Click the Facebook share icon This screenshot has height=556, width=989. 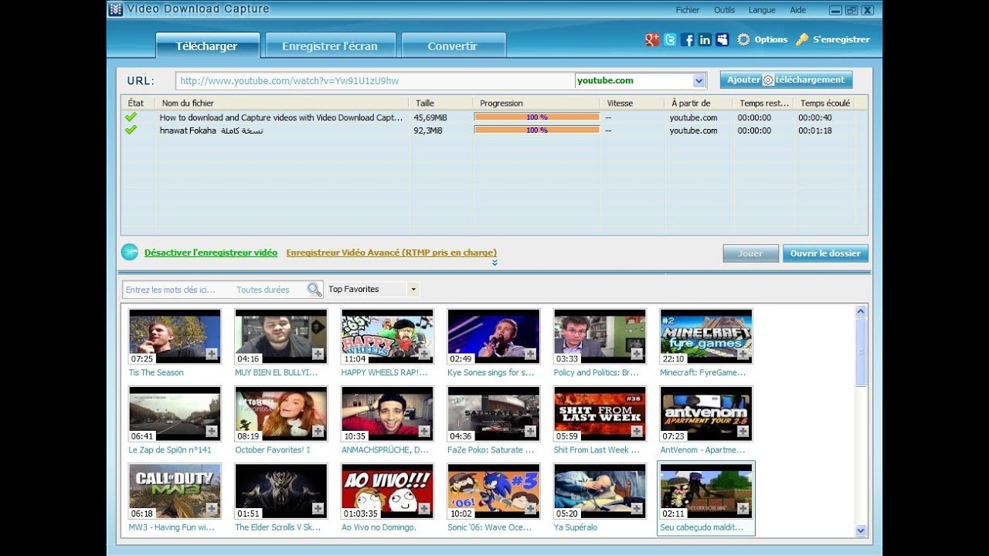click(688, 40)
